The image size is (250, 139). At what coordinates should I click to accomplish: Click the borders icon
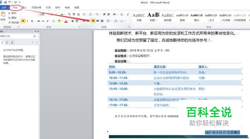click(x=122, y=21)
